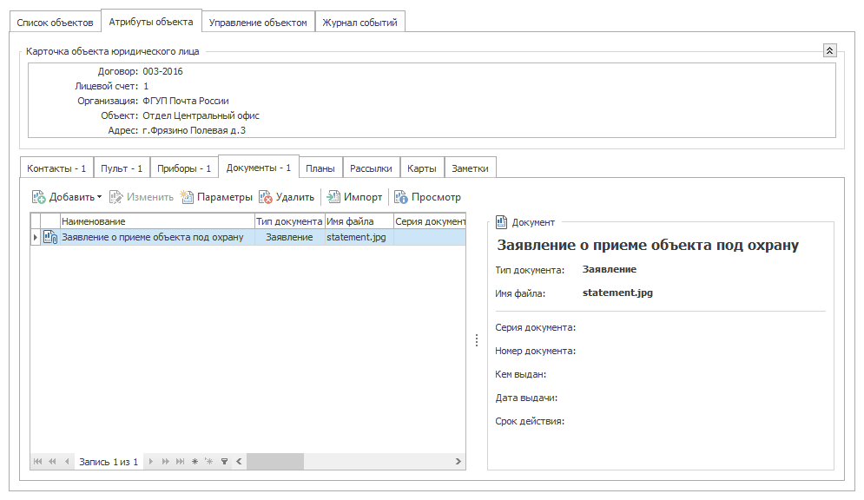Go to last record in navigator
The image size is (864, 500).
pyautogui.click(x=181, y=462)
